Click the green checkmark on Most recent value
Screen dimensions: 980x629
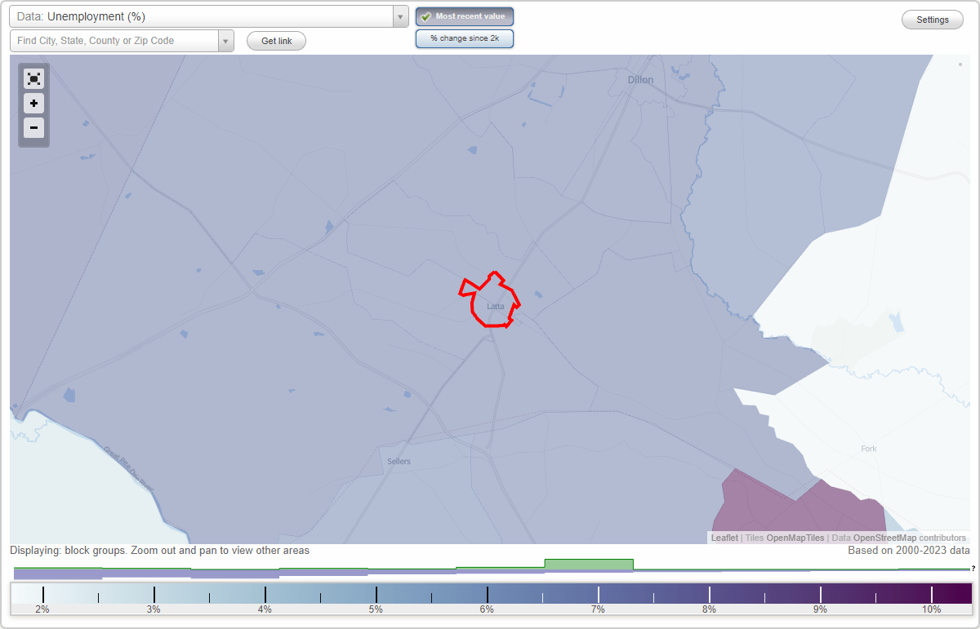(426, 16)
